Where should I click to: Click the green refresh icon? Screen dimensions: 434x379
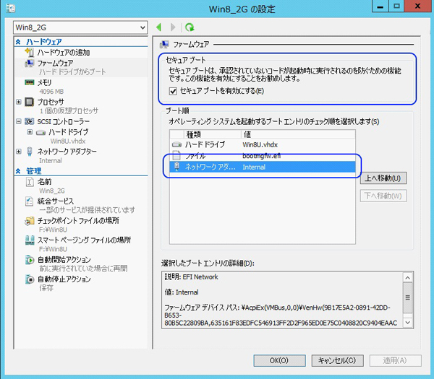coord(190,27)
